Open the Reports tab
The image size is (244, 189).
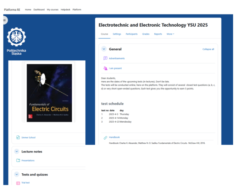click(158, 34)
